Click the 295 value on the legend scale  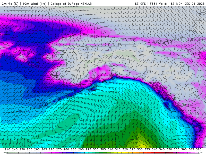tap(88, 149)
